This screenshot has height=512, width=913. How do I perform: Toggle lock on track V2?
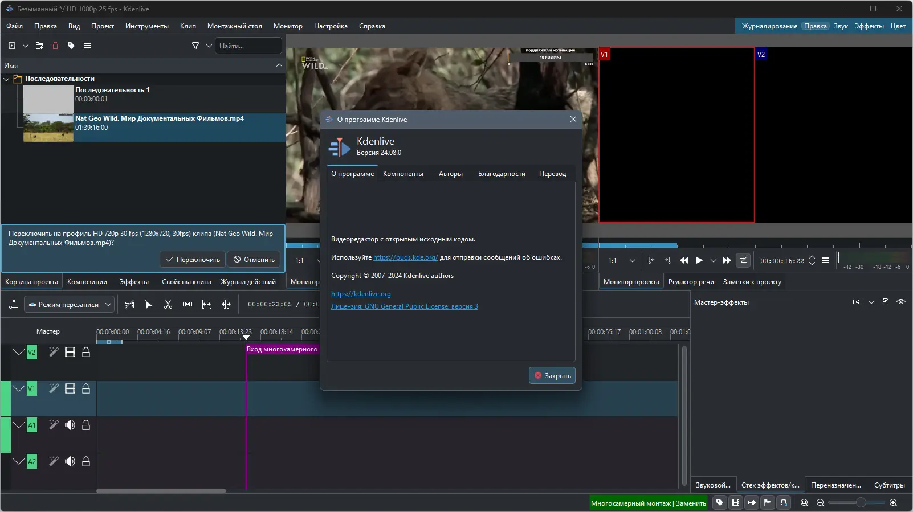[86, 352]
